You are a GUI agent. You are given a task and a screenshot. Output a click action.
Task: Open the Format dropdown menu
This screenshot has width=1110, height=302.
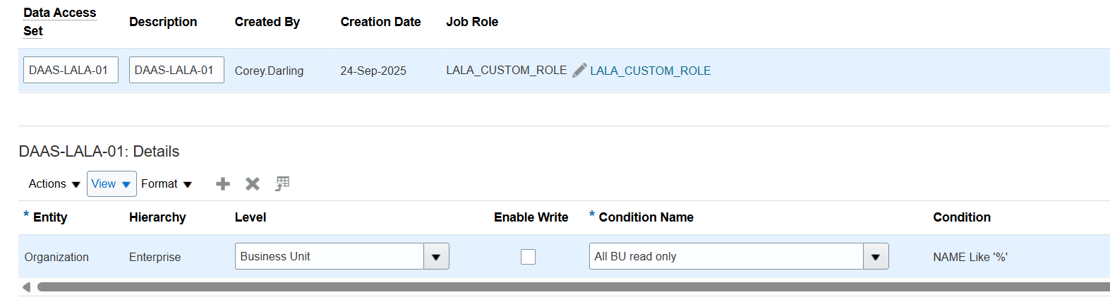[167, 184]
